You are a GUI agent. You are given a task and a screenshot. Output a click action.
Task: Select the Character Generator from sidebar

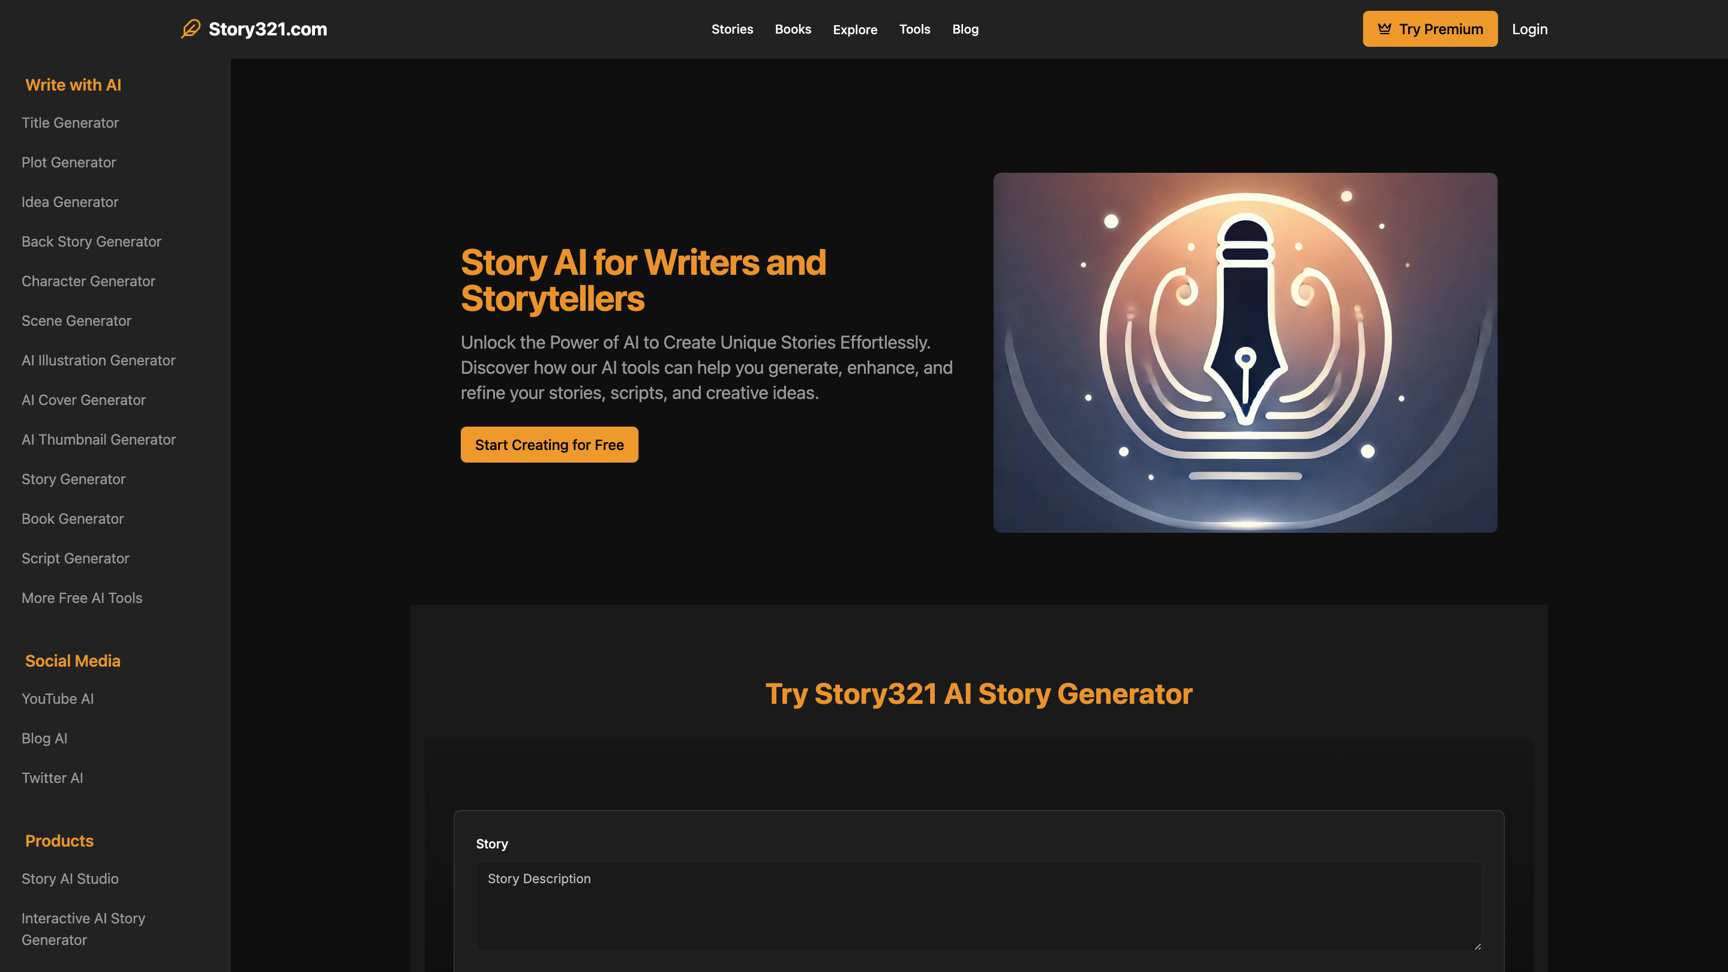coord(88,281)
